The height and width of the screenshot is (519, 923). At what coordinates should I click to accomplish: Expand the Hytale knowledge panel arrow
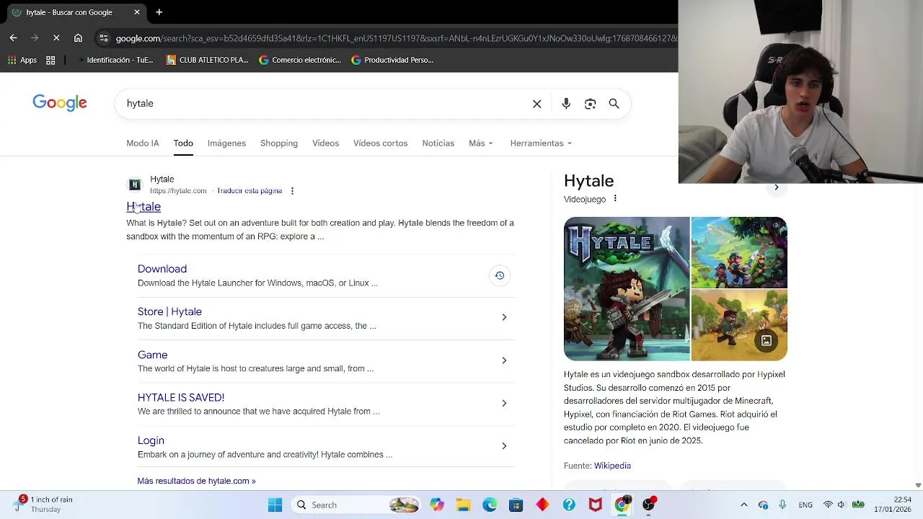coord(776,187)
